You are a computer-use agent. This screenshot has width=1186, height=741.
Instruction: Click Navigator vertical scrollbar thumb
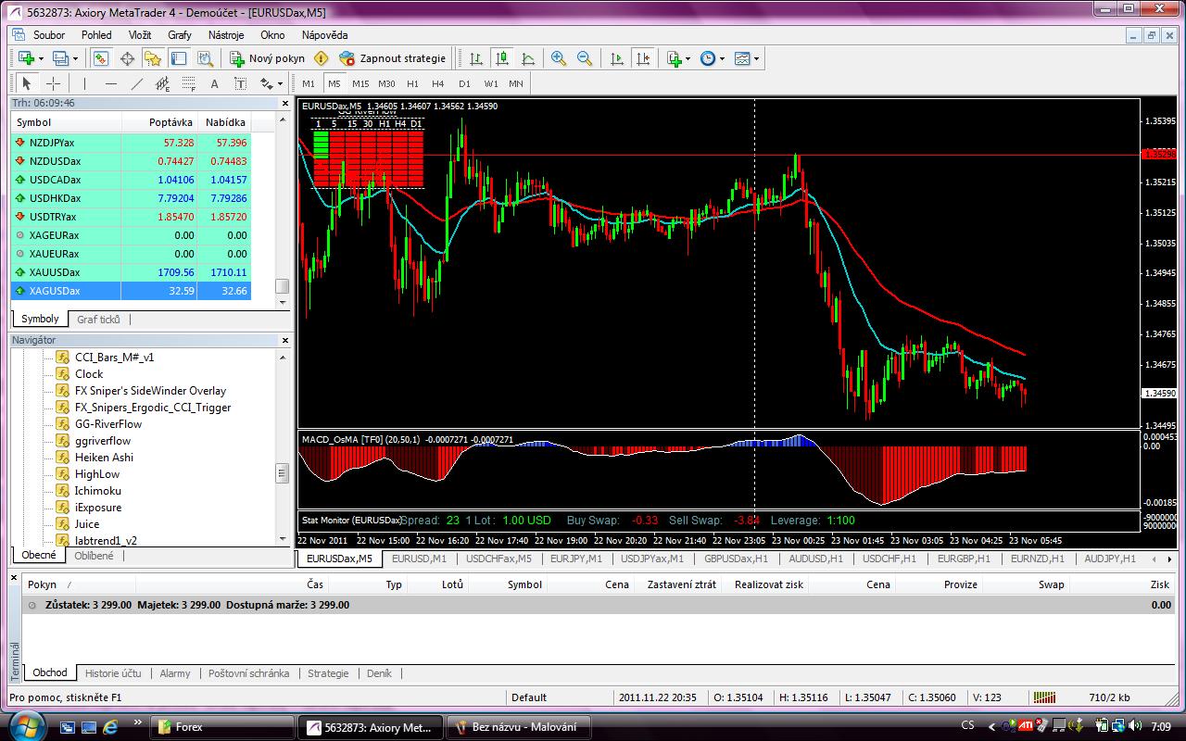[x=283, y=473]
